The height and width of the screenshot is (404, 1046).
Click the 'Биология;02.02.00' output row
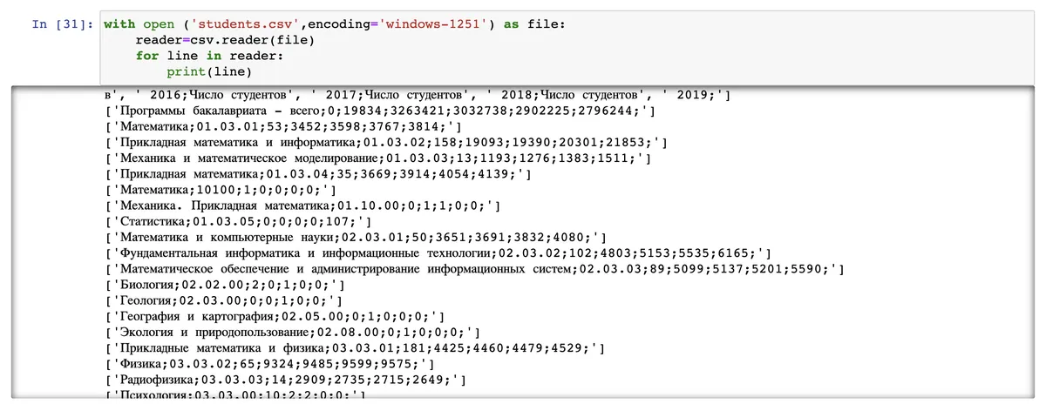(x=225, y=284)
